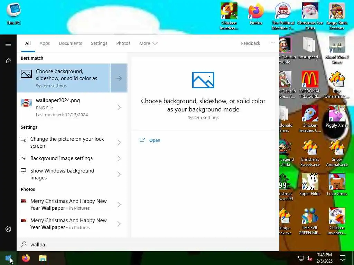
Task: Expand chevron for wallpaper2024.png result
Action: 119,107
